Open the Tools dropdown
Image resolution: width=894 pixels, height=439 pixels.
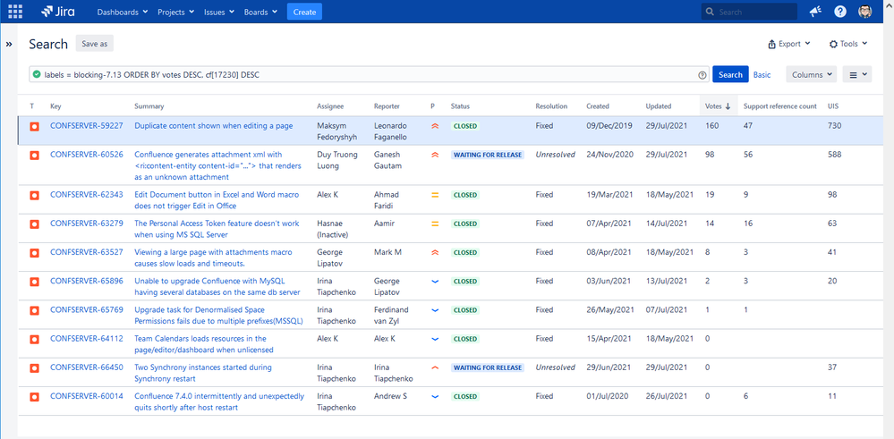[848, 44]
